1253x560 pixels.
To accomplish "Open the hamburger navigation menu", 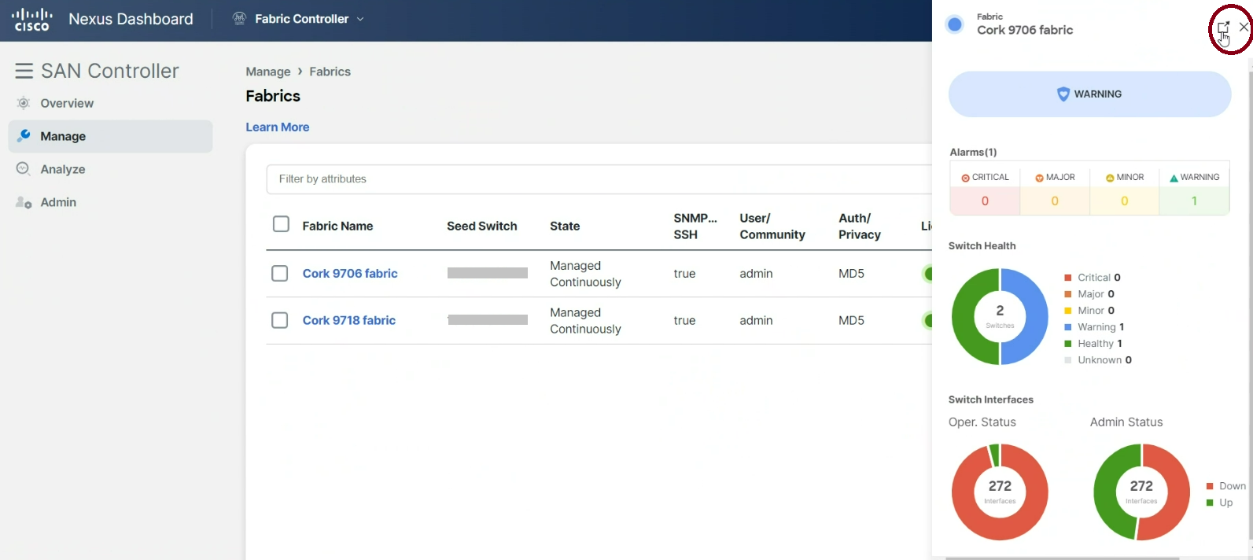I will tap(24, 71).
